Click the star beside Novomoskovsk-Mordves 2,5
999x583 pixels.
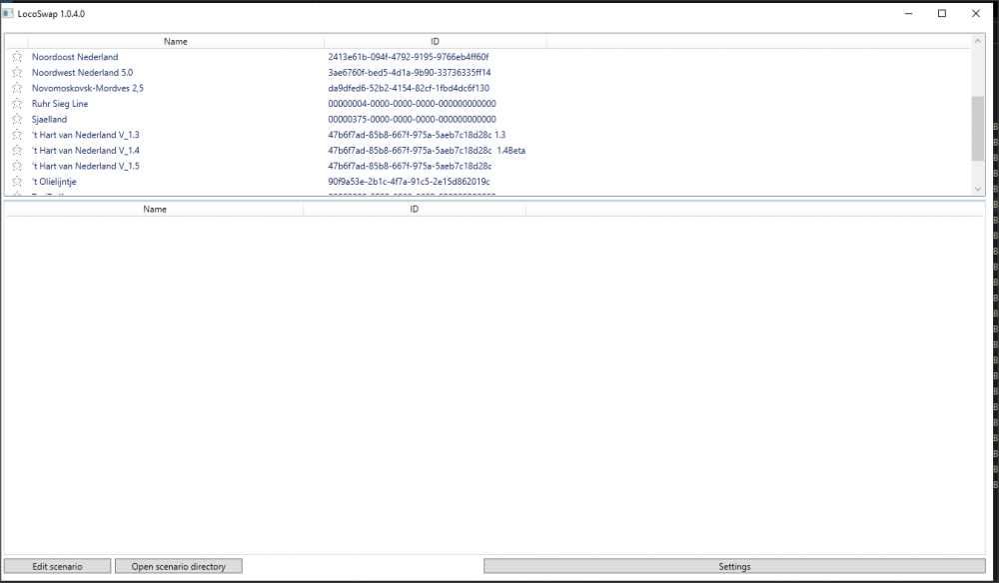tap(17, 88)
